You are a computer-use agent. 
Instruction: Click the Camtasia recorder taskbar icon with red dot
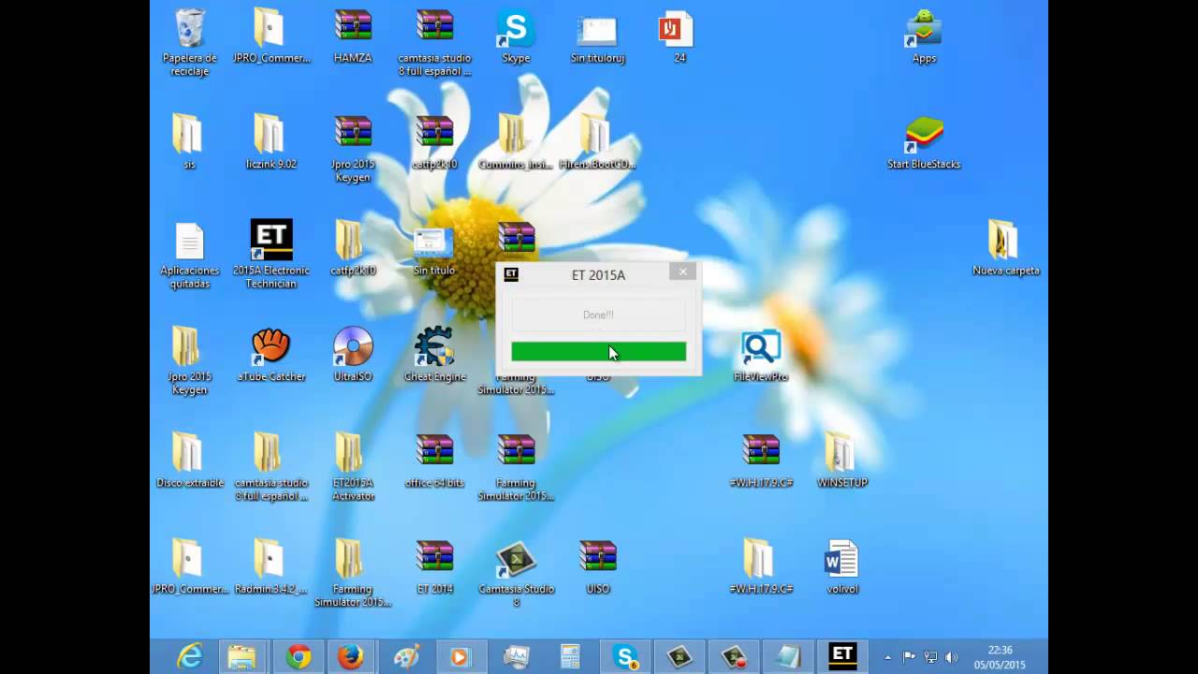[x=735, y=657]
